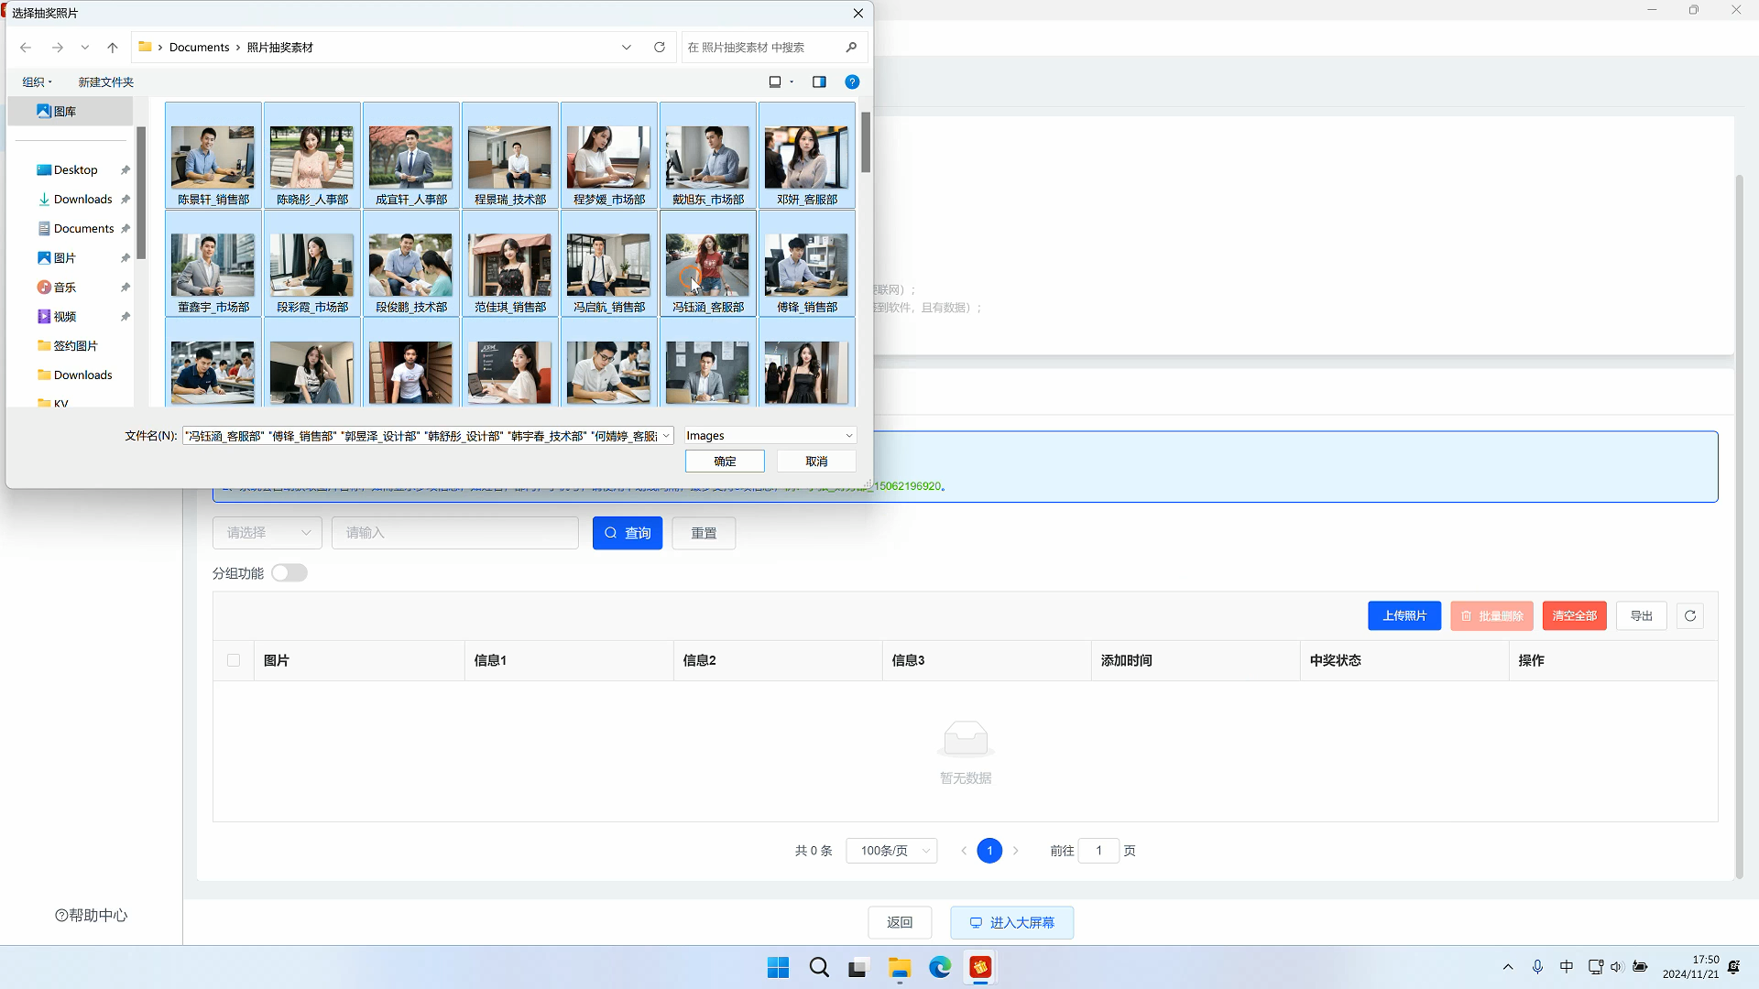The width and height of the screenshot is (1759, 989).
Task: Click the refresh icon in address bar
Action: [x=659, y=48]
